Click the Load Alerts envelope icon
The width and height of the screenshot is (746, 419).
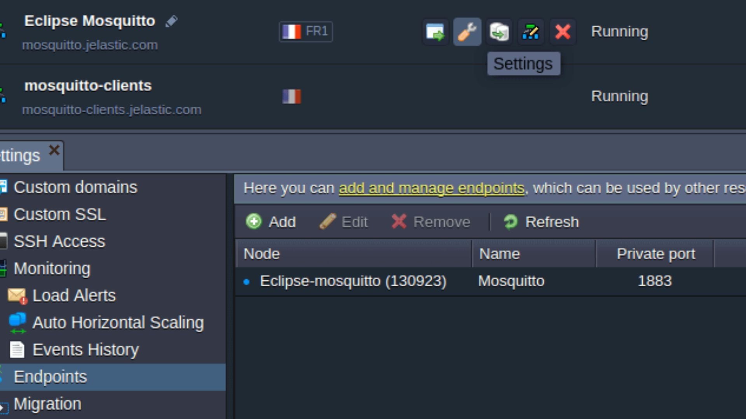(17, 296)
